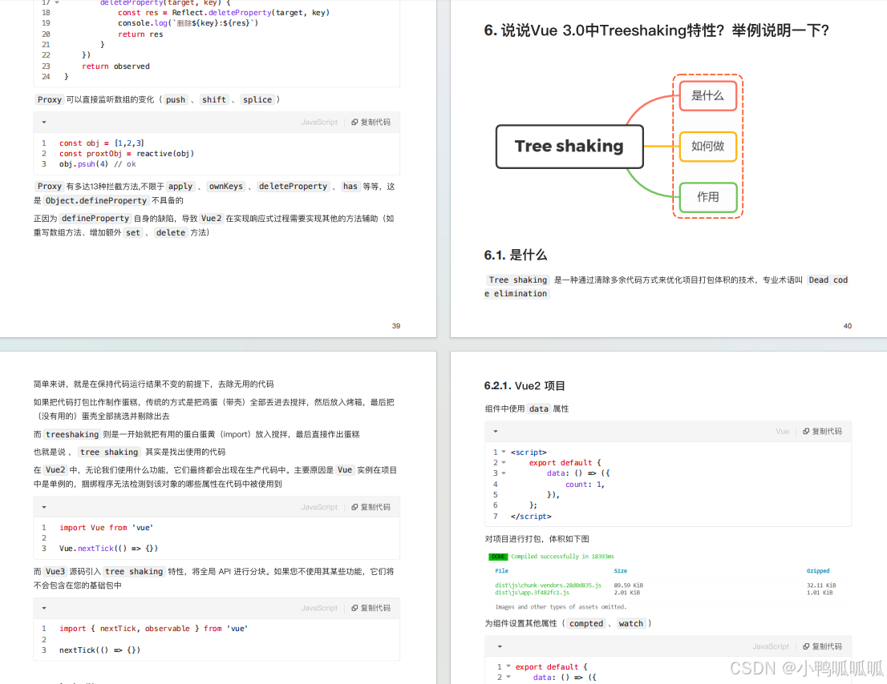Select the JavaScript language label on a code block
Viewport: 887px width, 684px height.
tap(318, 122)
